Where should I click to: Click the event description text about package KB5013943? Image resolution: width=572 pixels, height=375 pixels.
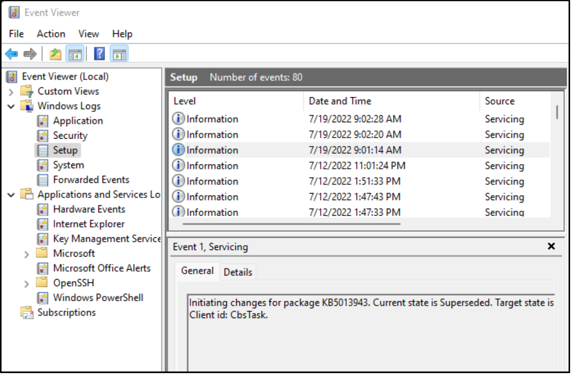[x=371, y=308]
